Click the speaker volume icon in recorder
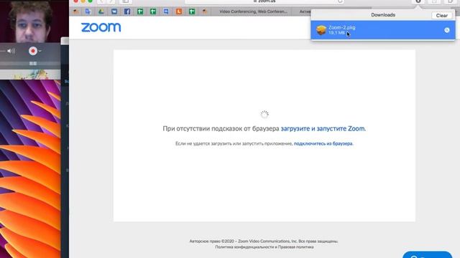This screenshot has width=460, height=258. (x=11, y=51)
